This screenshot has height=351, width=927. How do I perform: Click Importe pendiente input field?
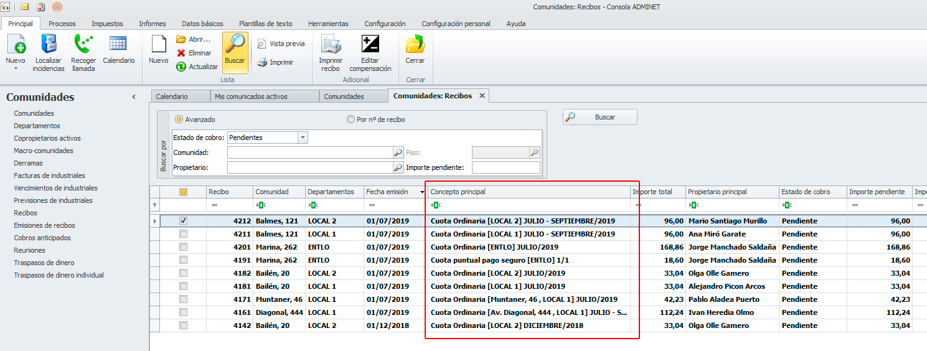[506, 167]
